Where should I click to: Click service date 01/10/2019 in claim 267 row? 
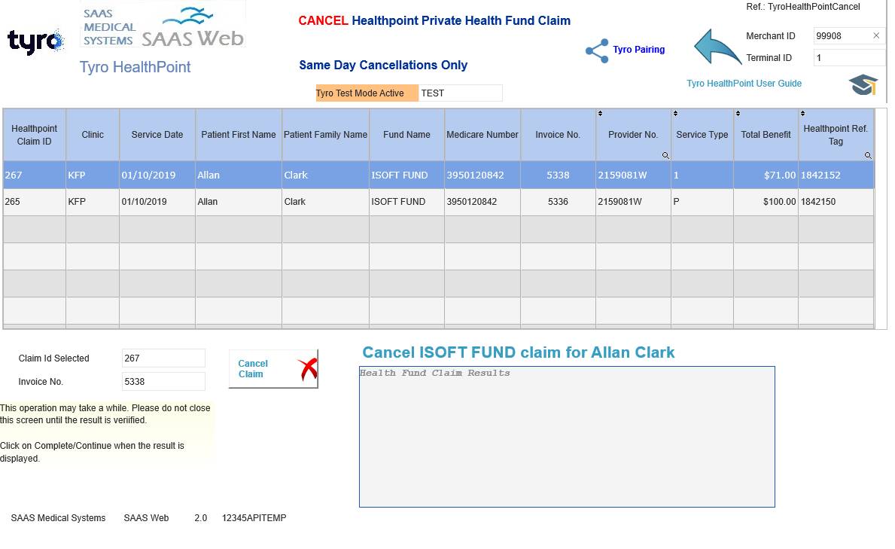click(157, 175)
